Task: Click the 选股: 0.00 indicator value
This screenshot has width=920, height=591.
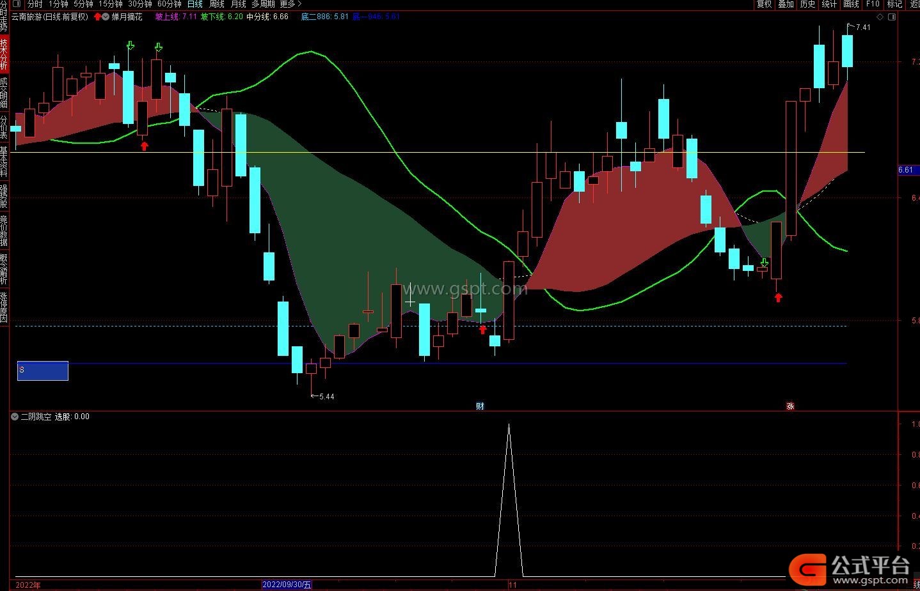Action: 72,417
